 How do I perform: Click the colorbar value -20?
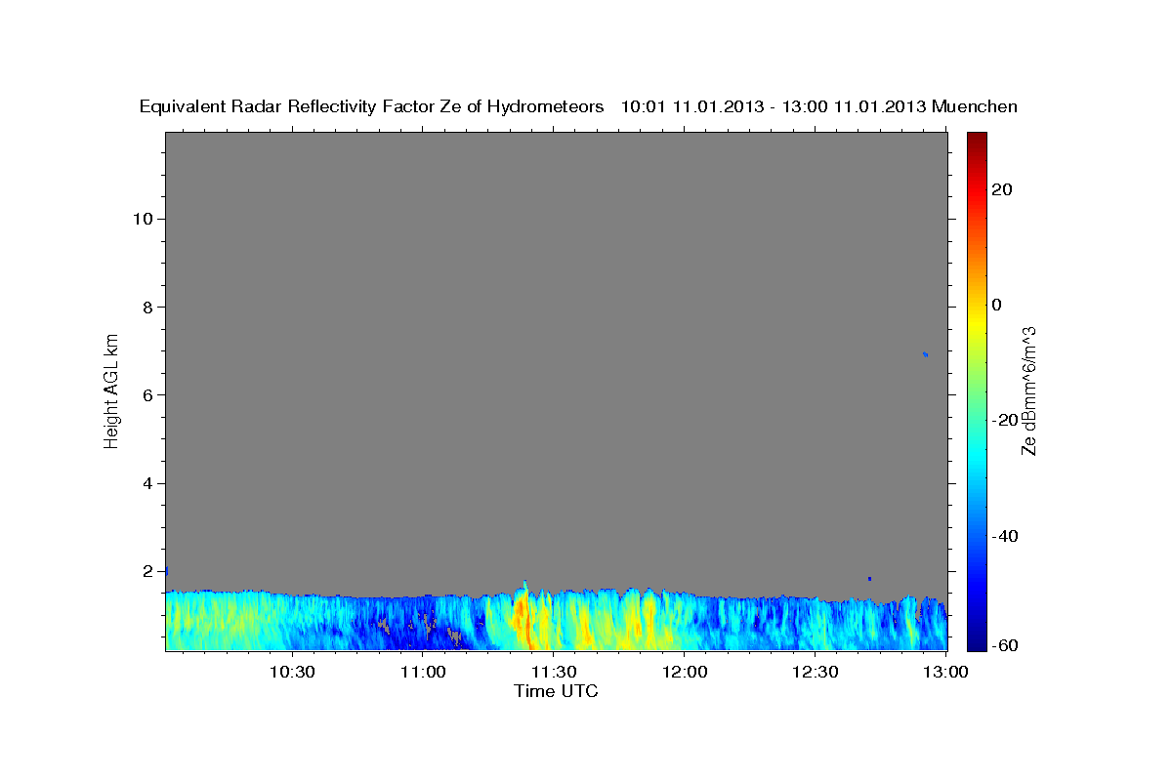[1006, 420]
